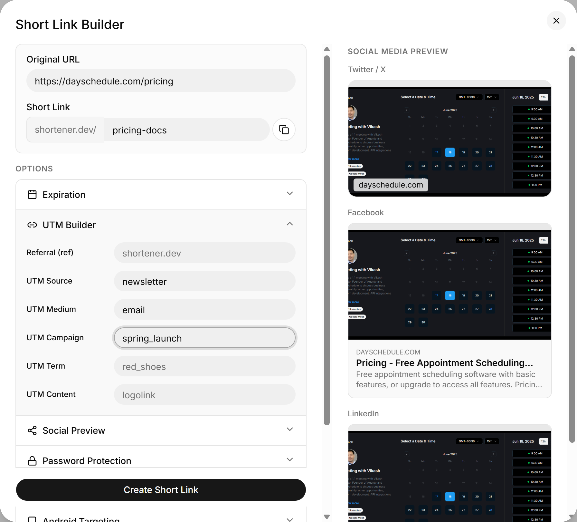Edit the pricing-docs short link slug
This screenshot has height=522, width=577.
coord(187,130)
